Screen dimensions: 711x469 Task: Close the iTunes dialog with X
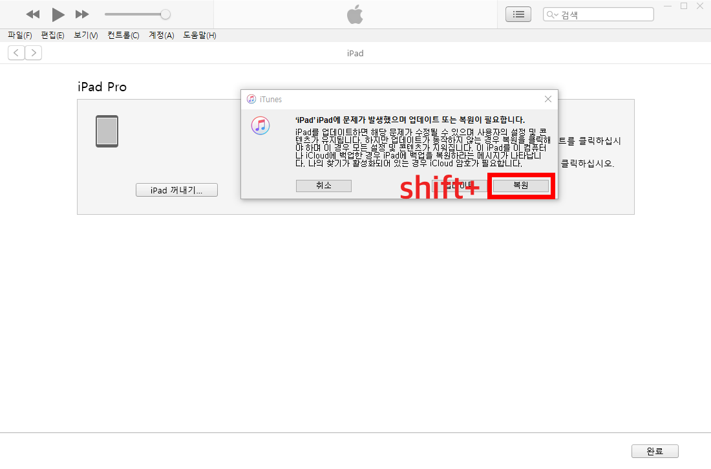click(547, 99)
